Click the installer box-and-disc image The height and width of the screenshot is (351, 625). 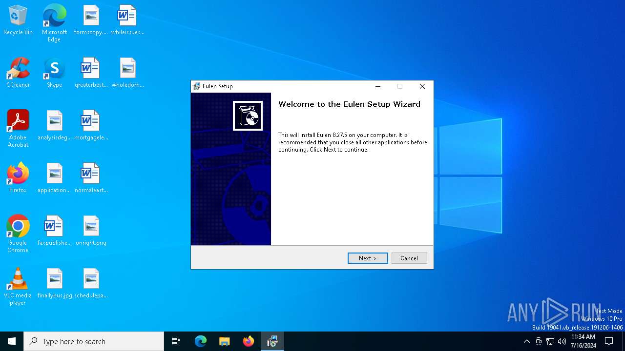point(248,116)
